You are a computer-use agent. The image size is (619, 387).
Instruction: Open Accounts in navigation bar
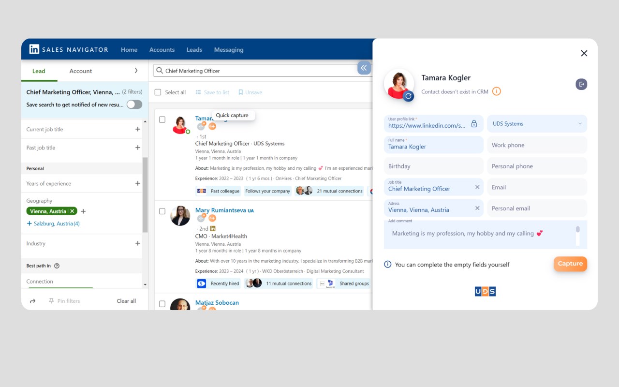point(162,49)
